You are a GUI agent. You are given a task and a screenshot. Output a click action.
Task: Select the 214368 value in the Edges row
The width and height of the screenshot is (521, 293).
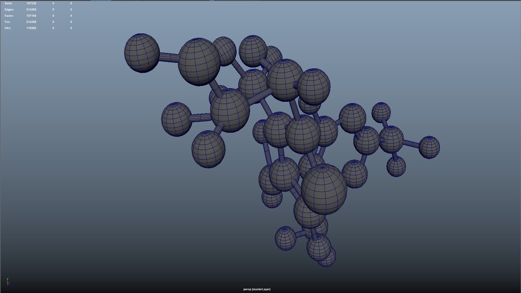(x=31, y=9)
